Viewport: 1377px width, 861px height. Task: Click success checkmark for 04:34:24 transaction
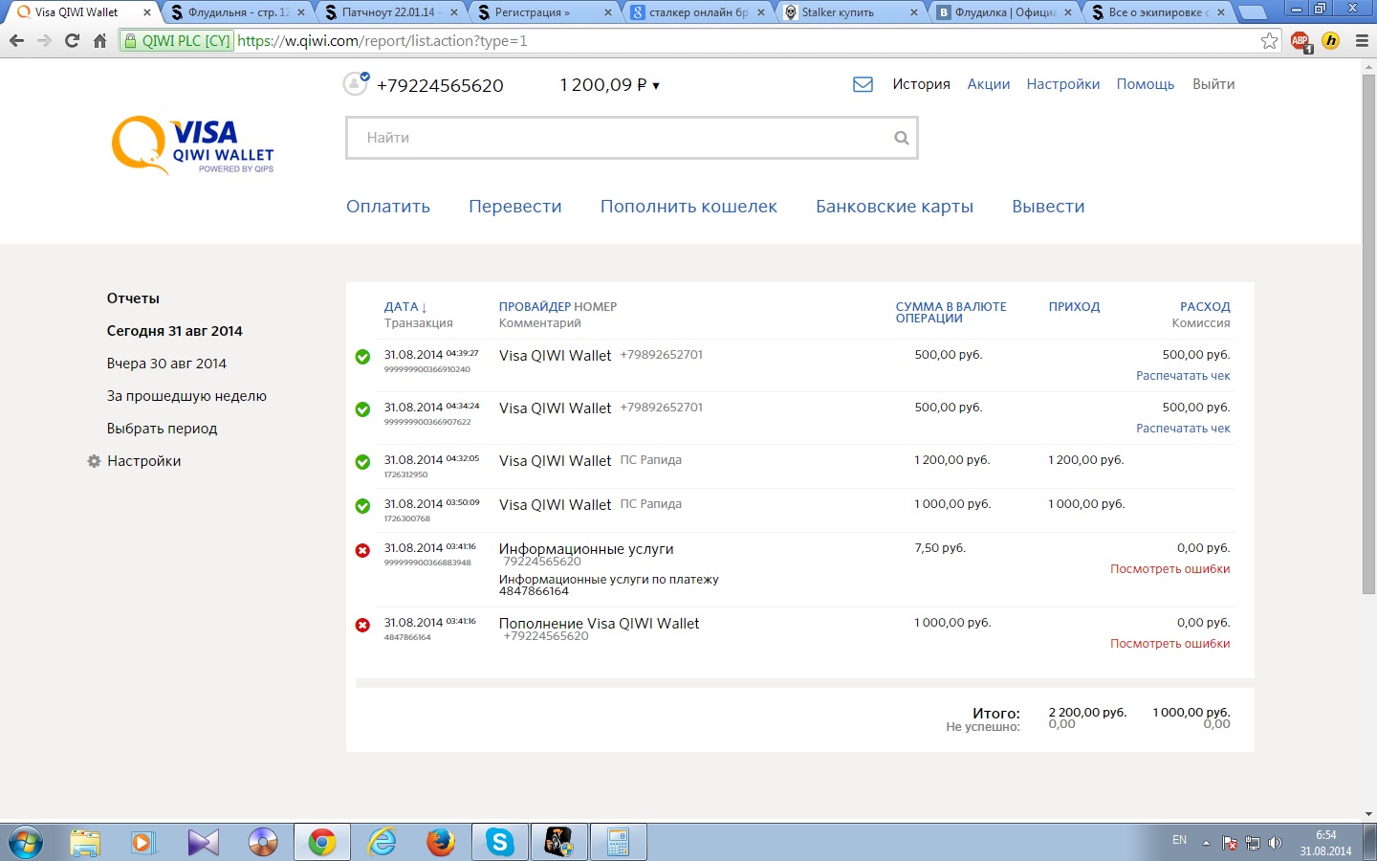pos(362,409)
